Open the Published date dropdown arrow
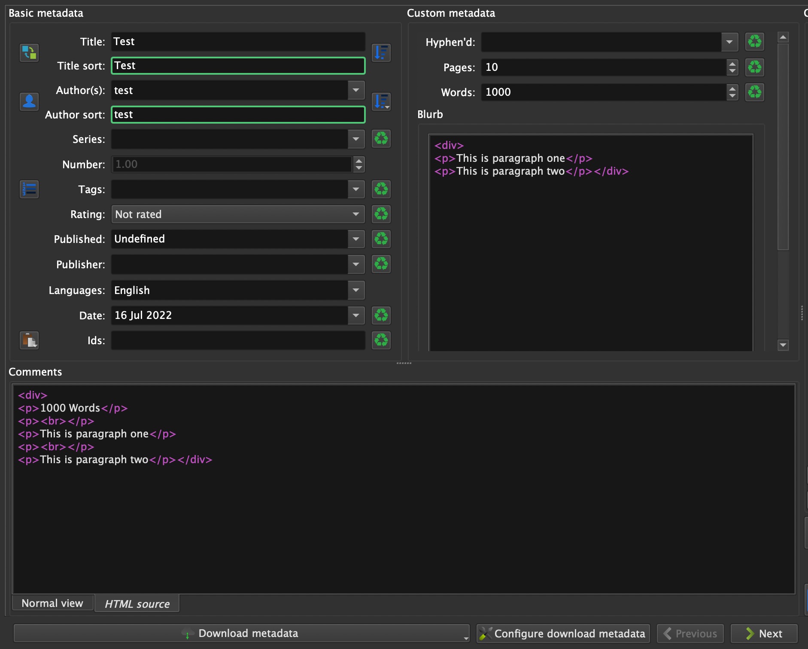808x649 pixels. 356,239
